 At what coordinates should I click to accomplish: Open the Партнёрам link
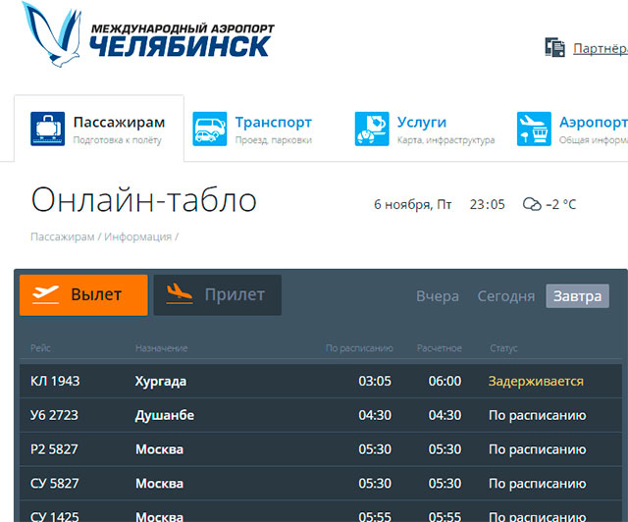600,47
